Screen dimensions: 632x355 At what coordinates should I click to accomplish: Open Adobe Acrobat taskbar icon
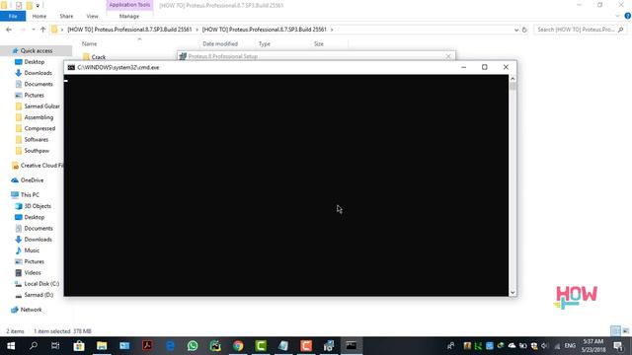pyautogui.click(x=147, y=346)
